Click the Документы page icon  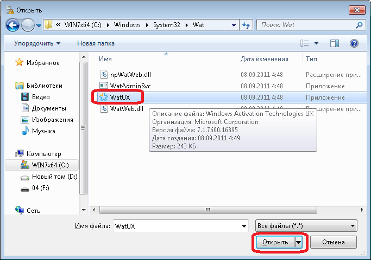pyautogui.click(x=25, y=108)
